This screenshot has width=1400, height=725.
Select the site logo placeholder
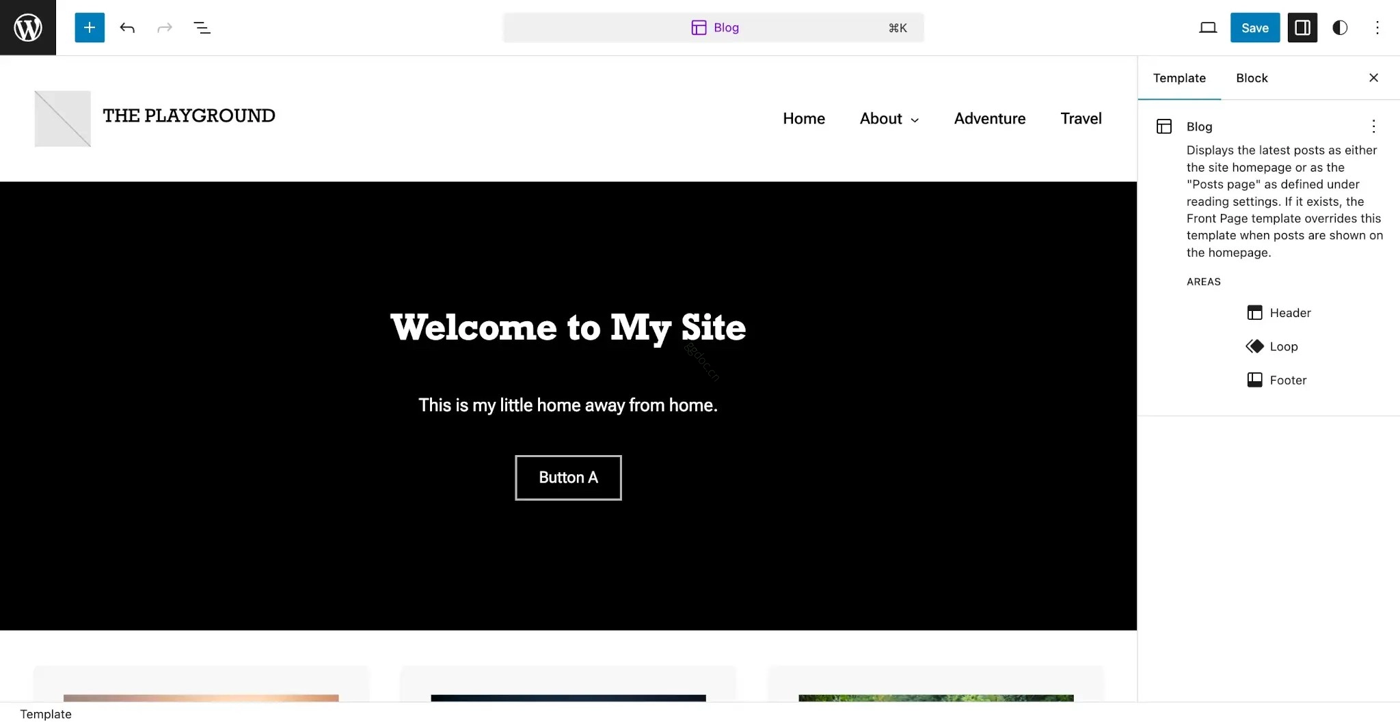63,119
